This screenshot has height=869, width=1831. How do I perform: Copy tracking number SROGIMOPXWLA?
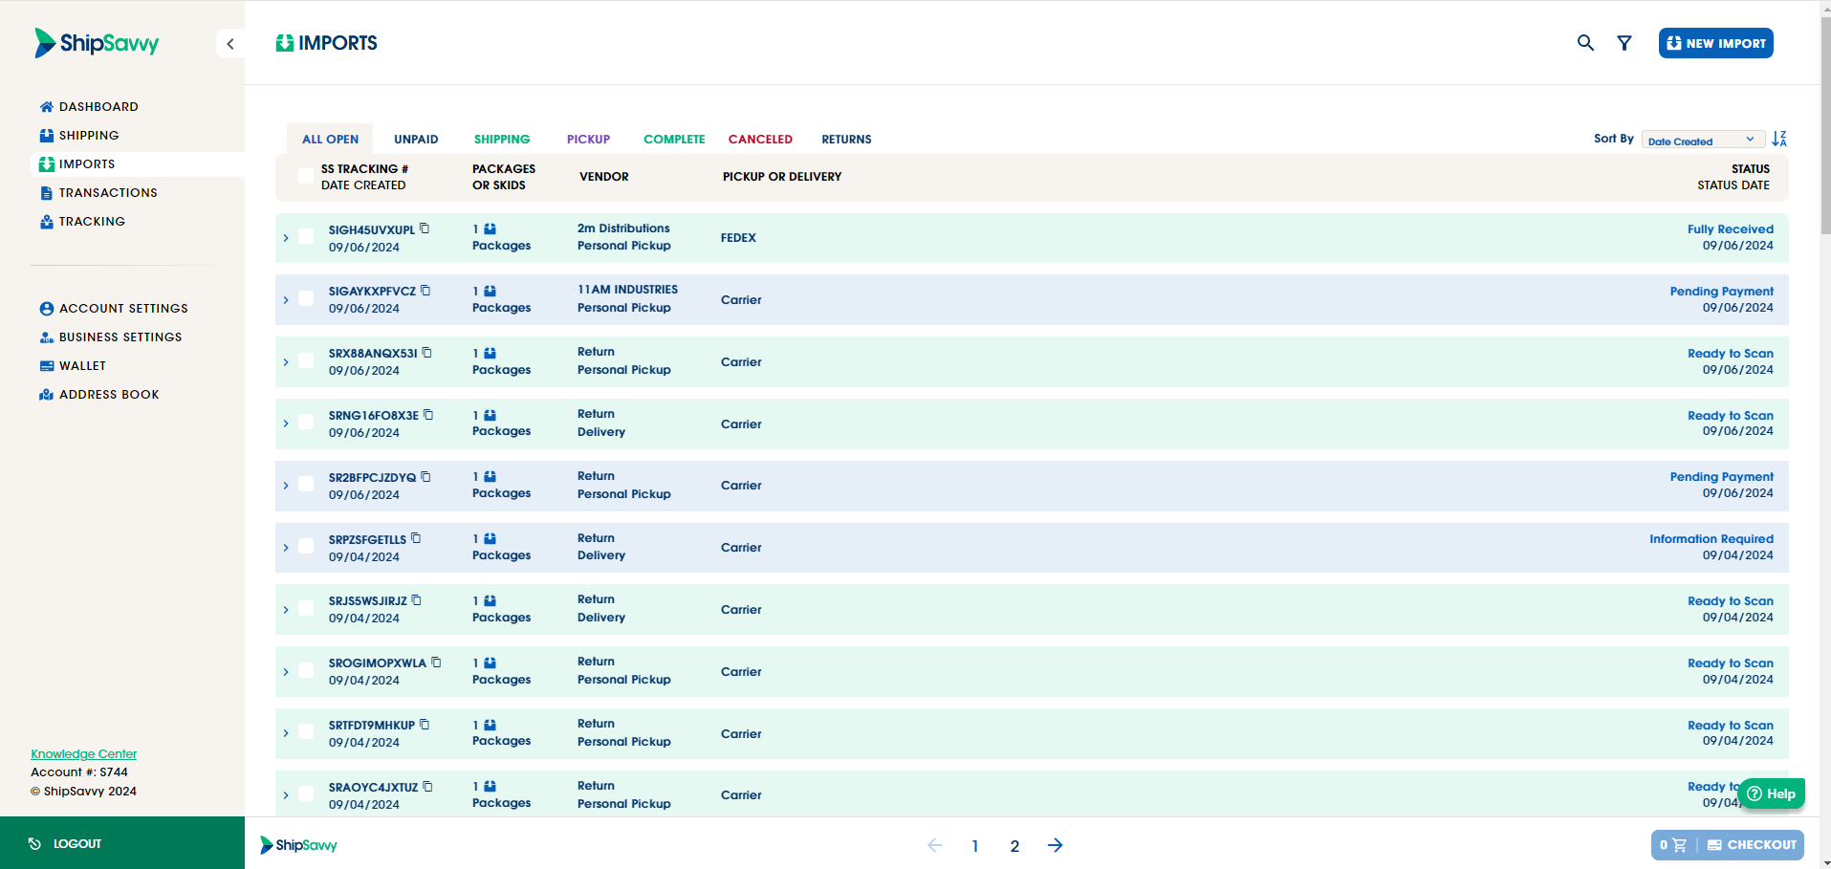(x=436, y=663)
